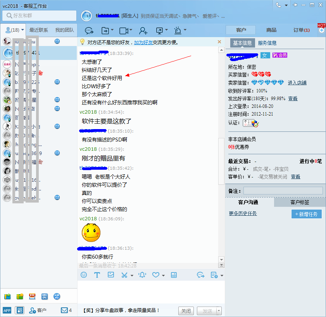Click the send image icon

point(111,275)
